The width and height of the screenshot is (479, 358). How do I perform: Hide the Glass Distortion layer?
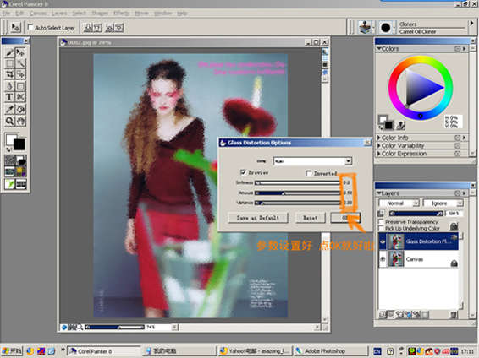[383, 241]
